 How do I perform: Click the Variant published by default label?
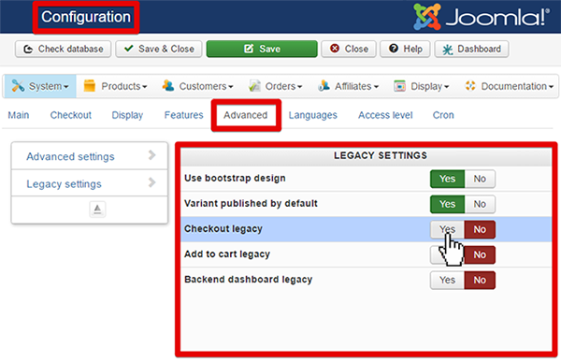(251, 203)
